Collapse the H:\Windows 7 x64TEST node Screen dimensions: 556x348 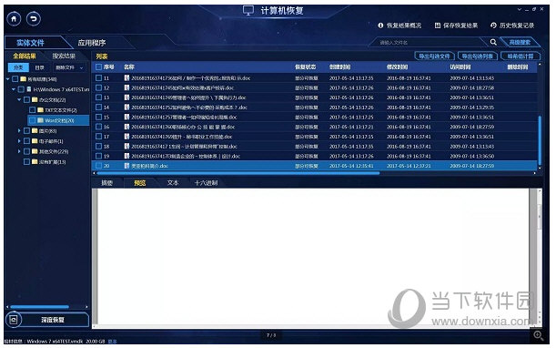tap(14, 89)
